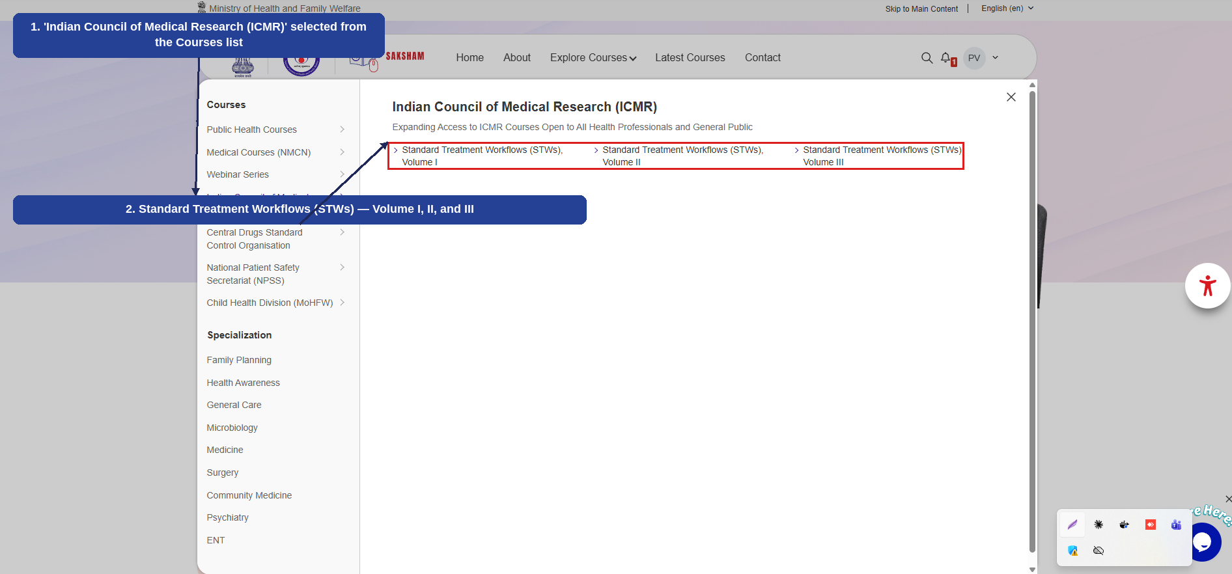Click the circular institute logo in header
Screen dimensions: 1232x574
[x=301, y=66]
